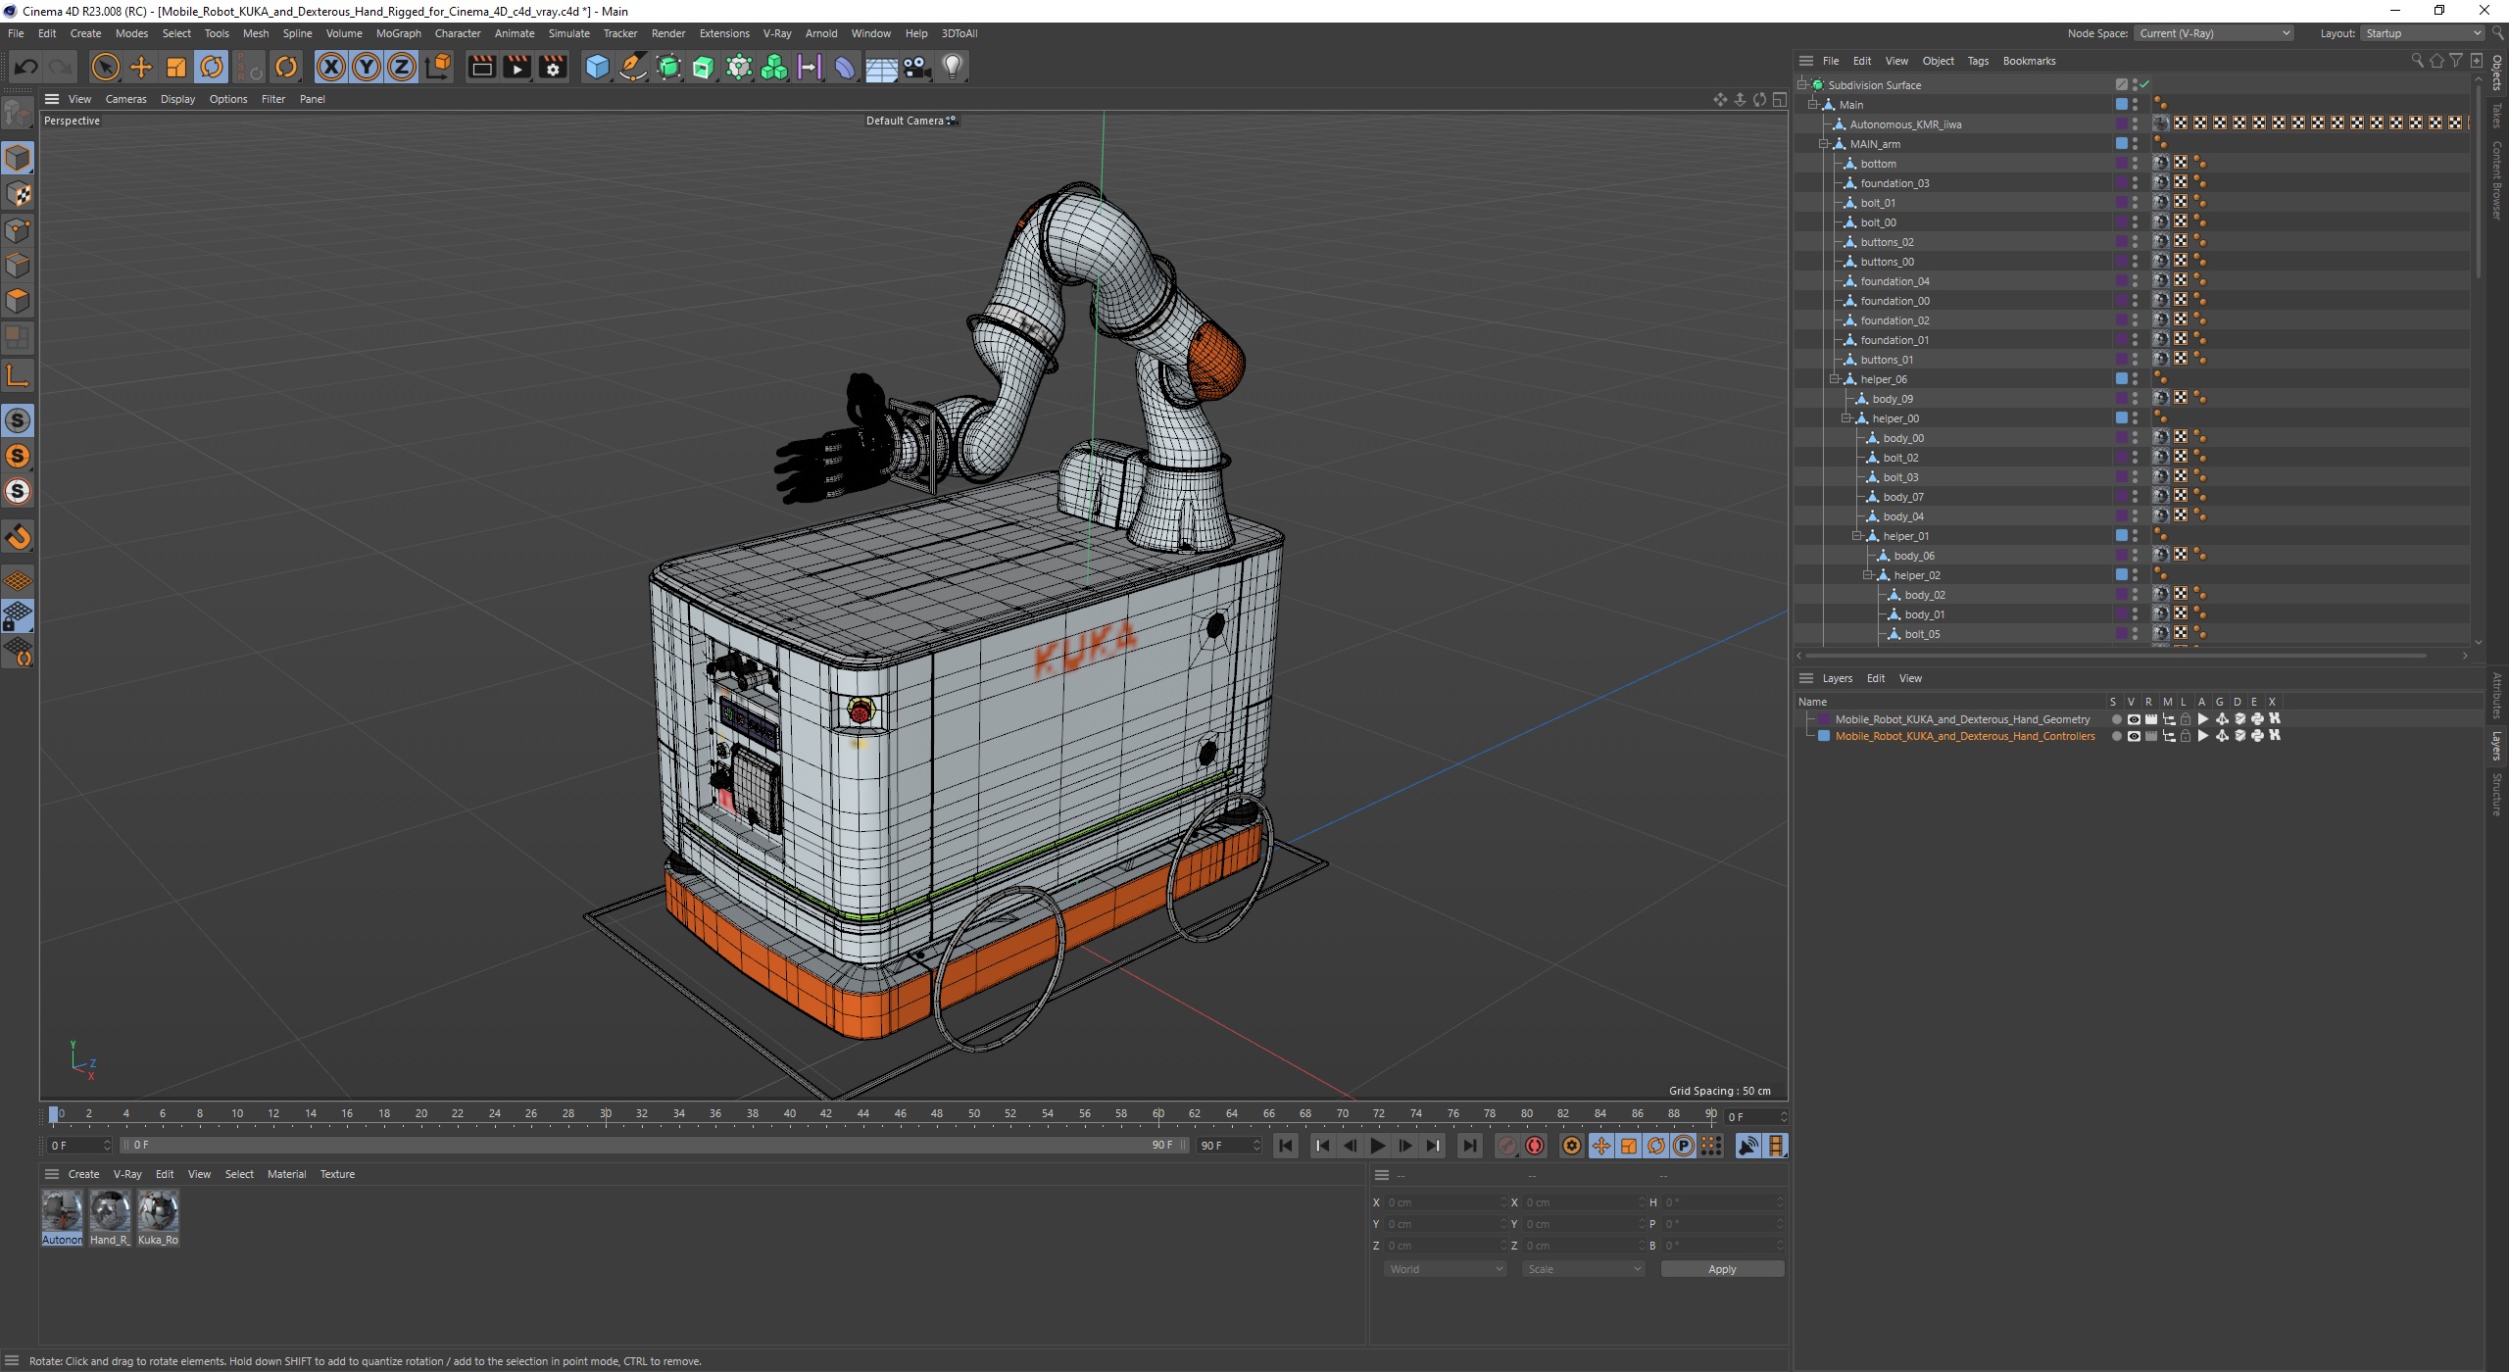Open Node Space dropdown
The width and height of the screenshot is (2509, 1372).
2214,33
